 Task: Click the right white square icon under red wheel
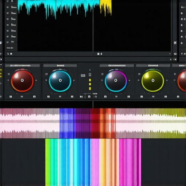[35, 97]
